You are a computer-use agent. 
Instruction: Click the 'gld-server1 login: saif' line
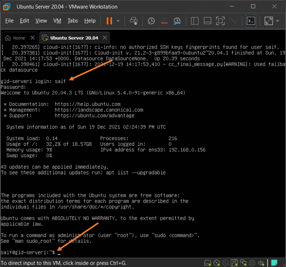tap(33, 81)
